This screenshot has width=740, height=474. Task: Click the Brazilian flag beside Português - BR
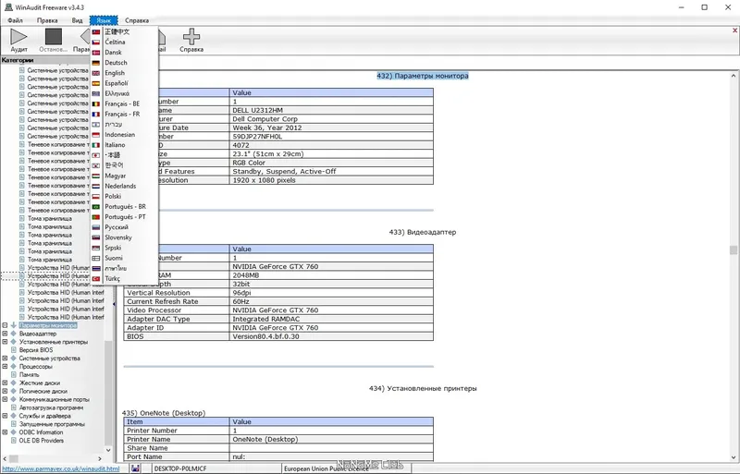96,207
